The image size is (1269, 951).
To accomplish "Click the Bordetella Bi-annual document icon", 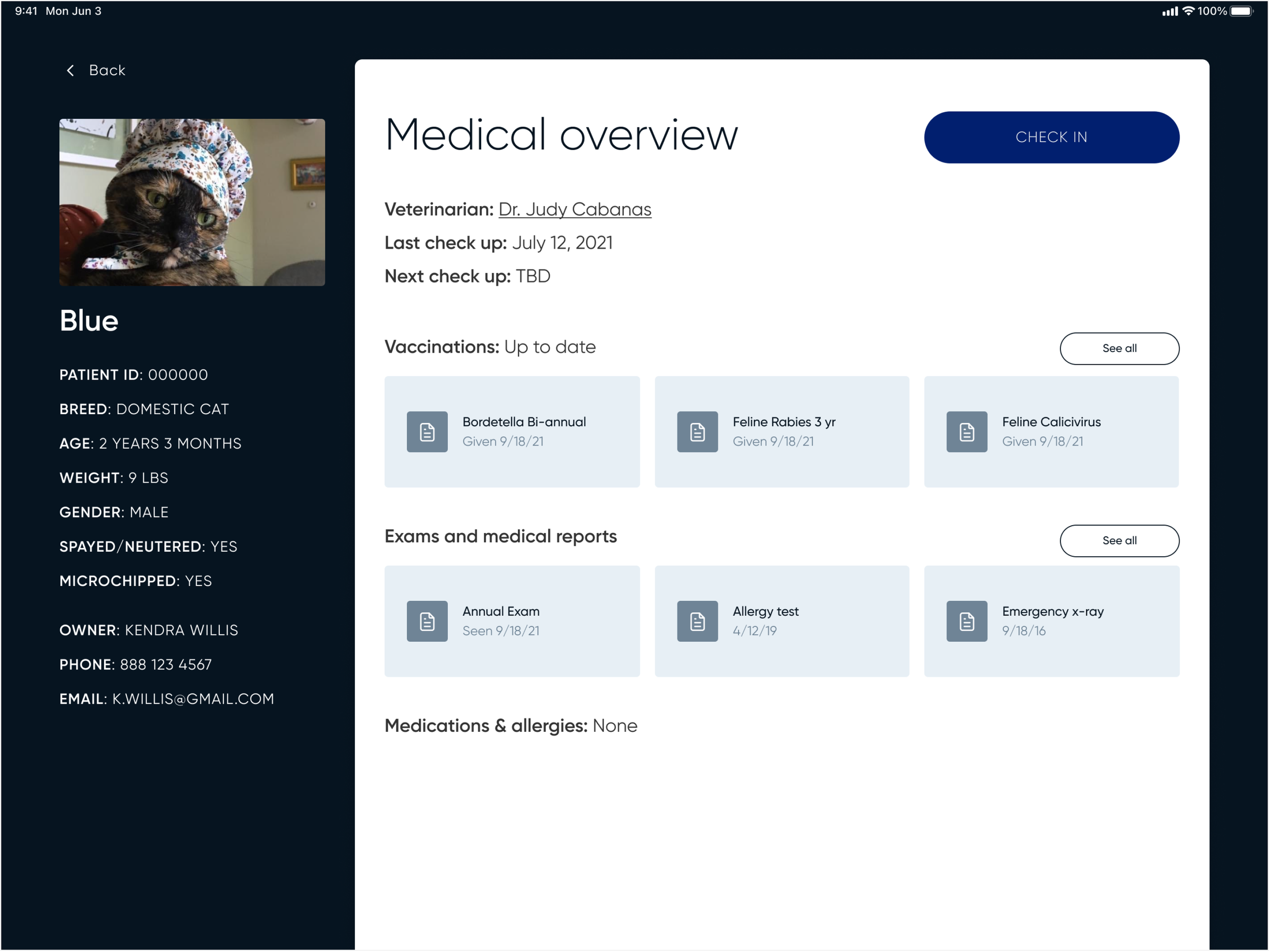I will coord(427,432).
